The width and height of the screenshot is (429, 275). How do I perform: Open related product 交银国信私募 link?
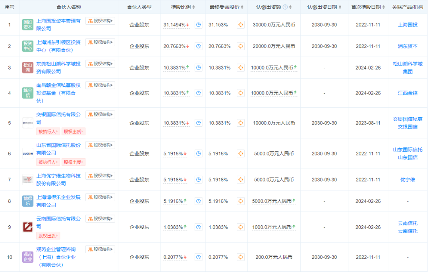[408, 119]
